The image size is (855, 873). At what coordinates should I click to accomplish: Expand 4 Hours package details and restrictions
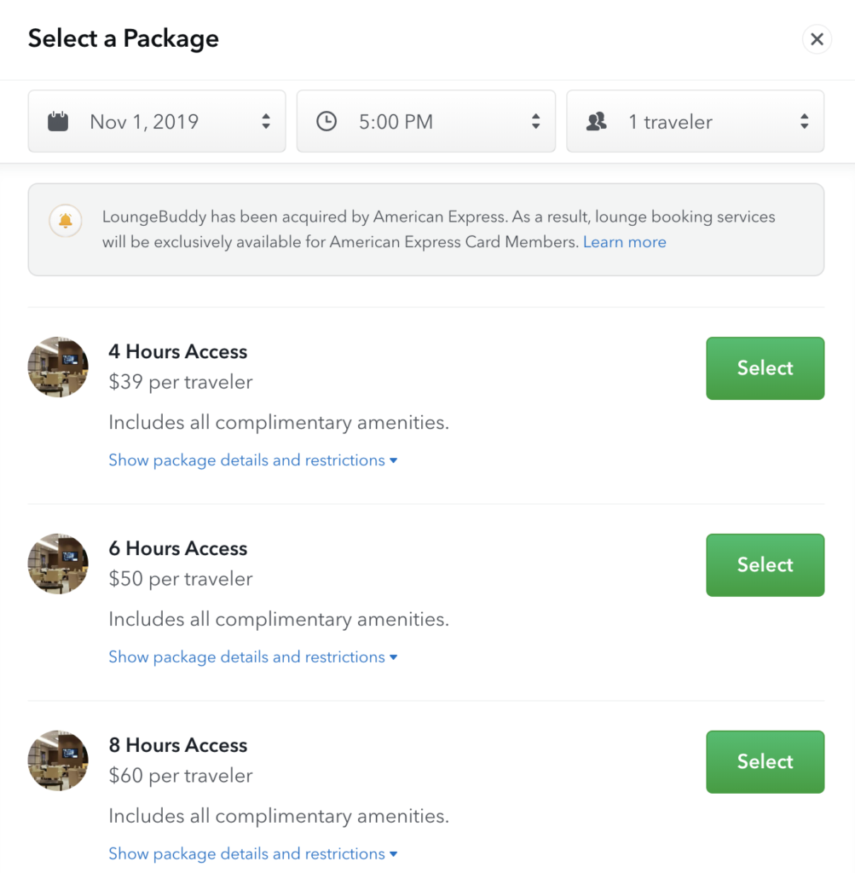(252, 460)
